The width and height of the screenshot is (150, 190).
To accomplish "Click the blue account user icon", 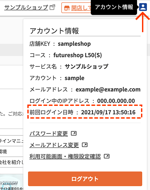I will pos(143,7).
